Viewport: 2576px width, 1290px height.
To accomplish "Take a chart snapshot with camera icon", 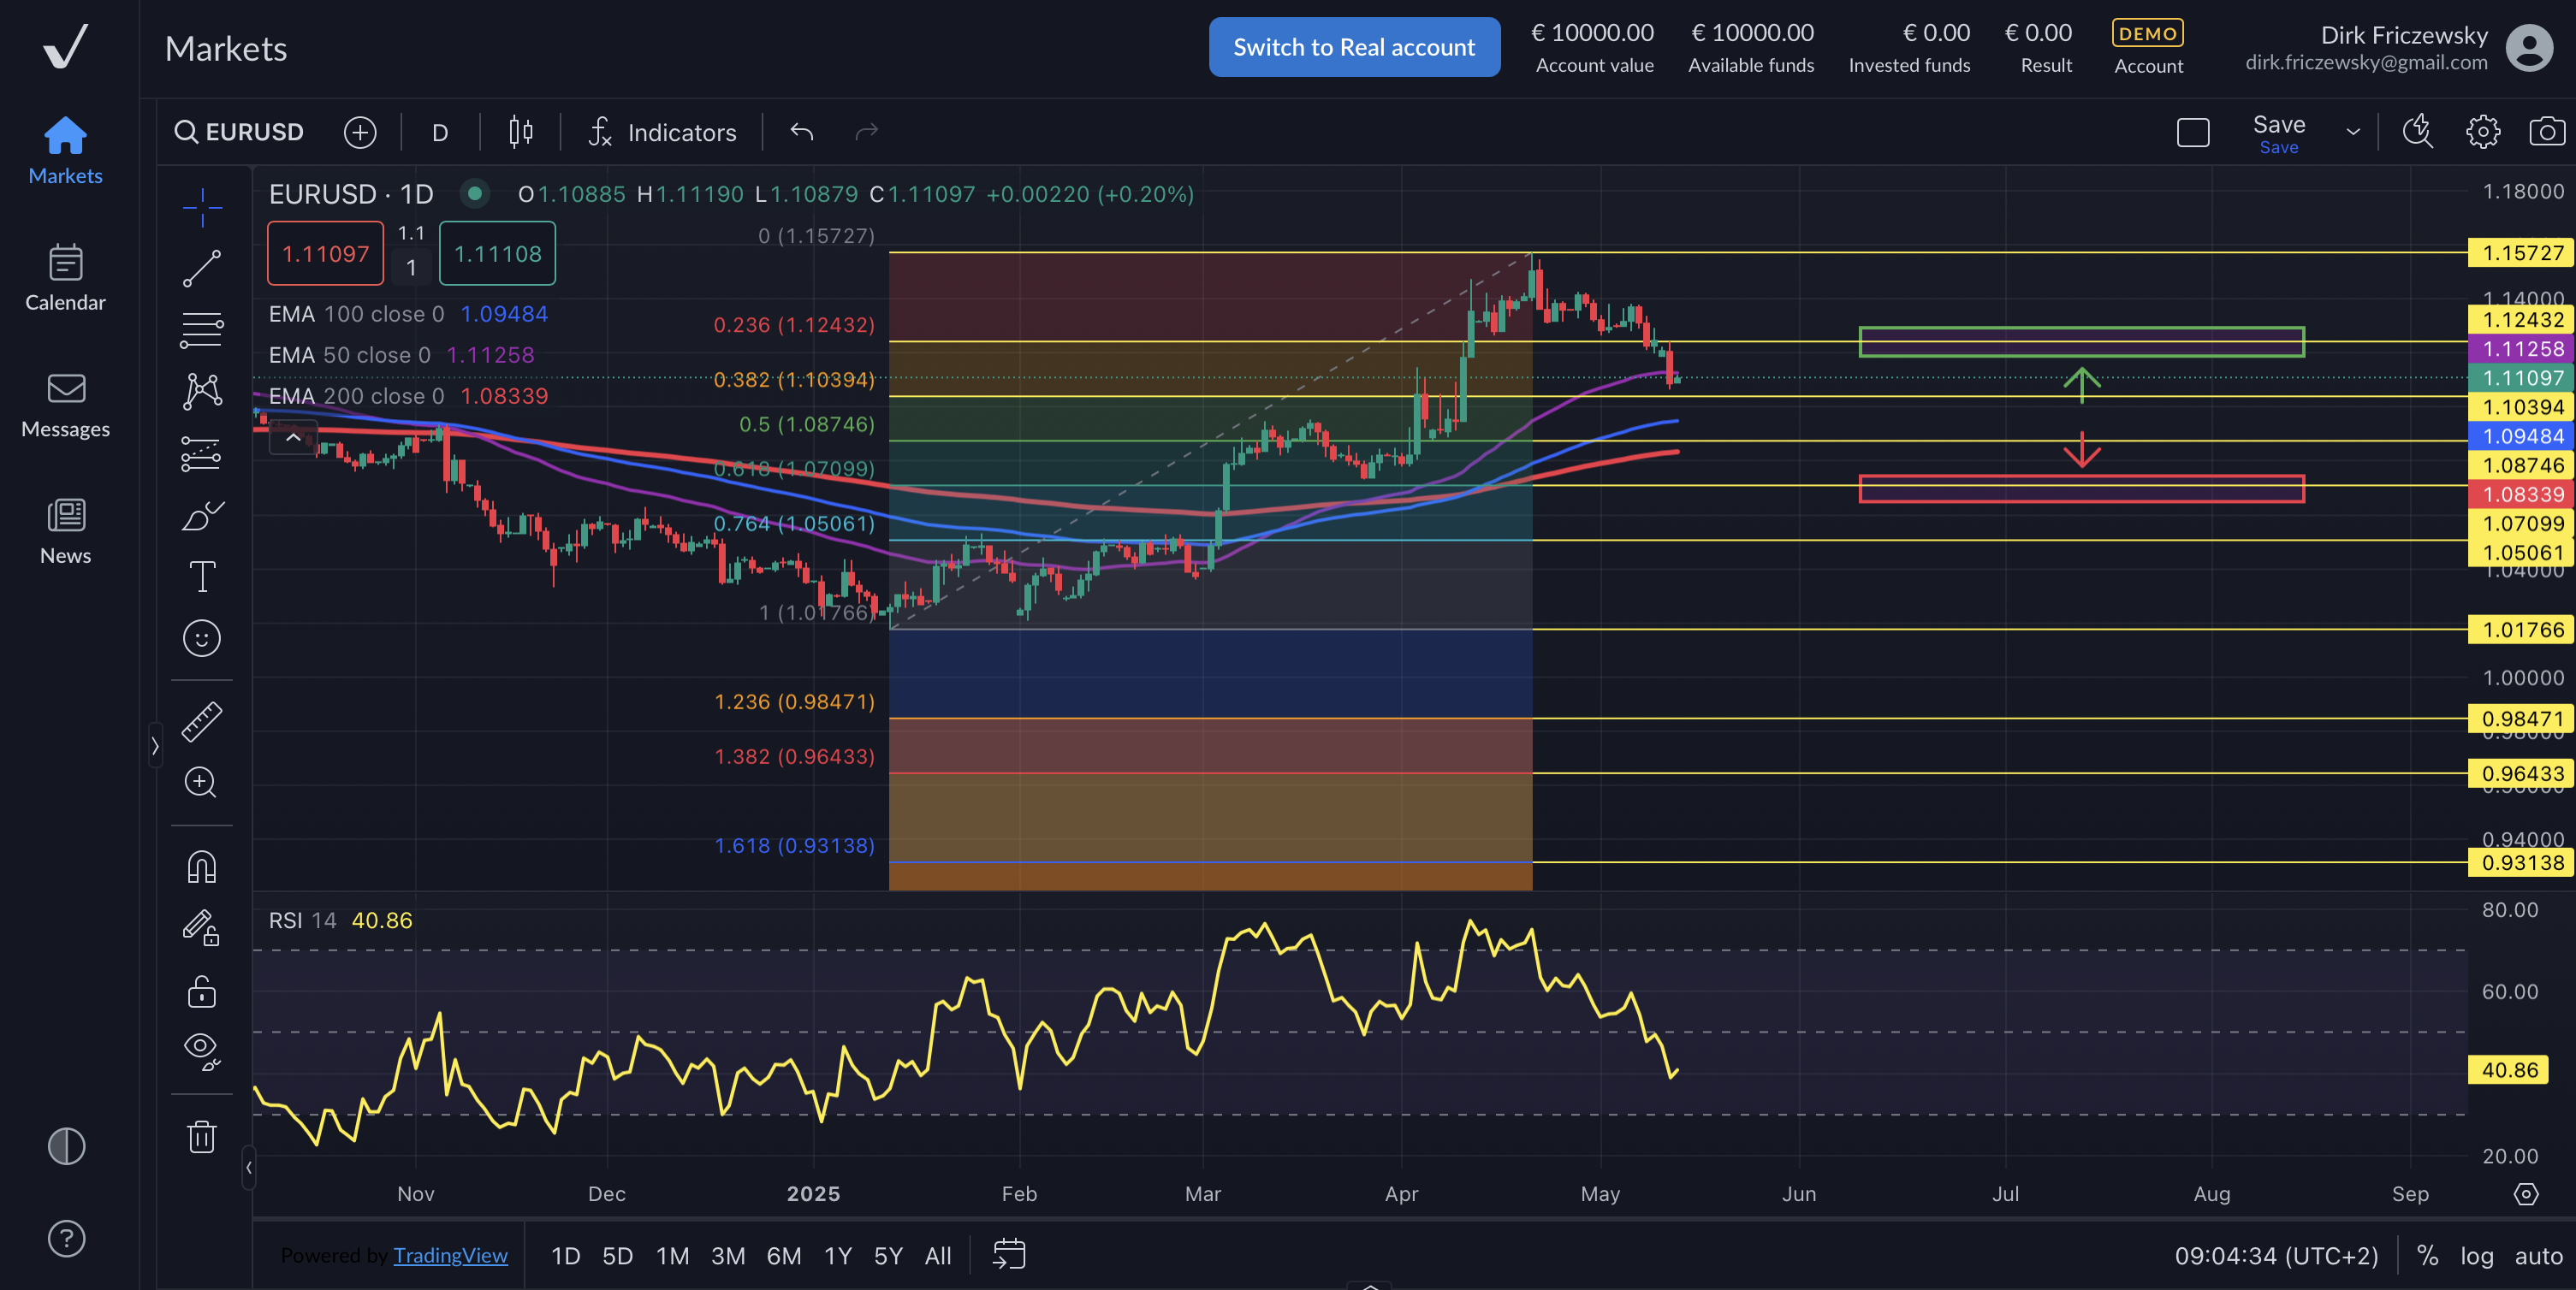I will tap(2545, 132).
